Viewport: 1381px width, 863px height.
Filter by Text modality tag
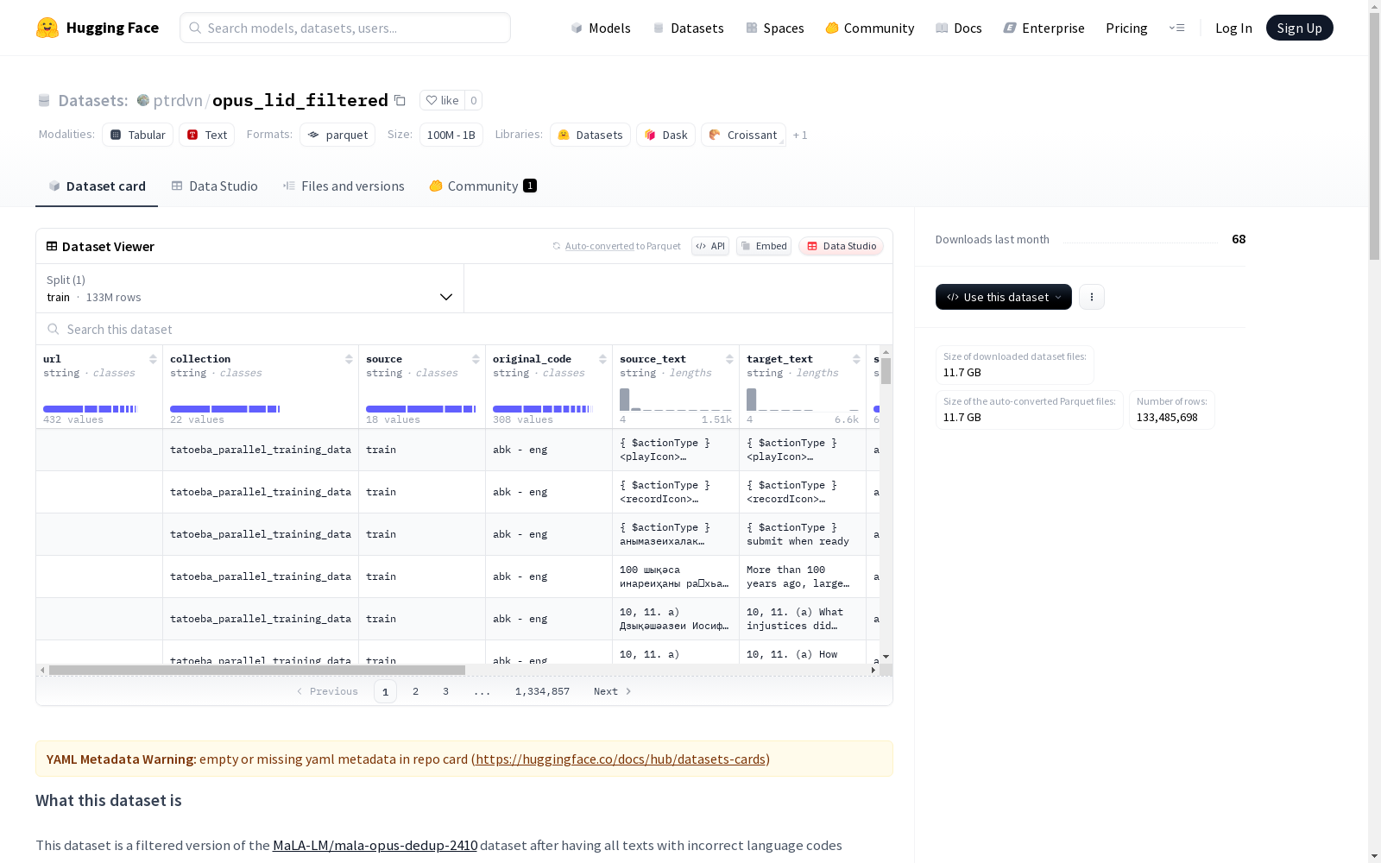[207, 135]
